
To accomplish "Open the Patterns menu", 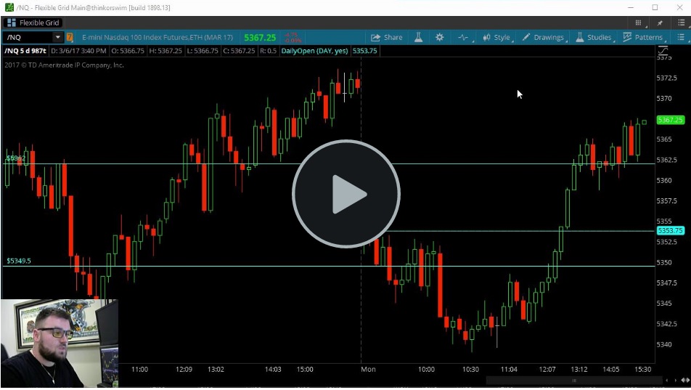I will (643, 38).
